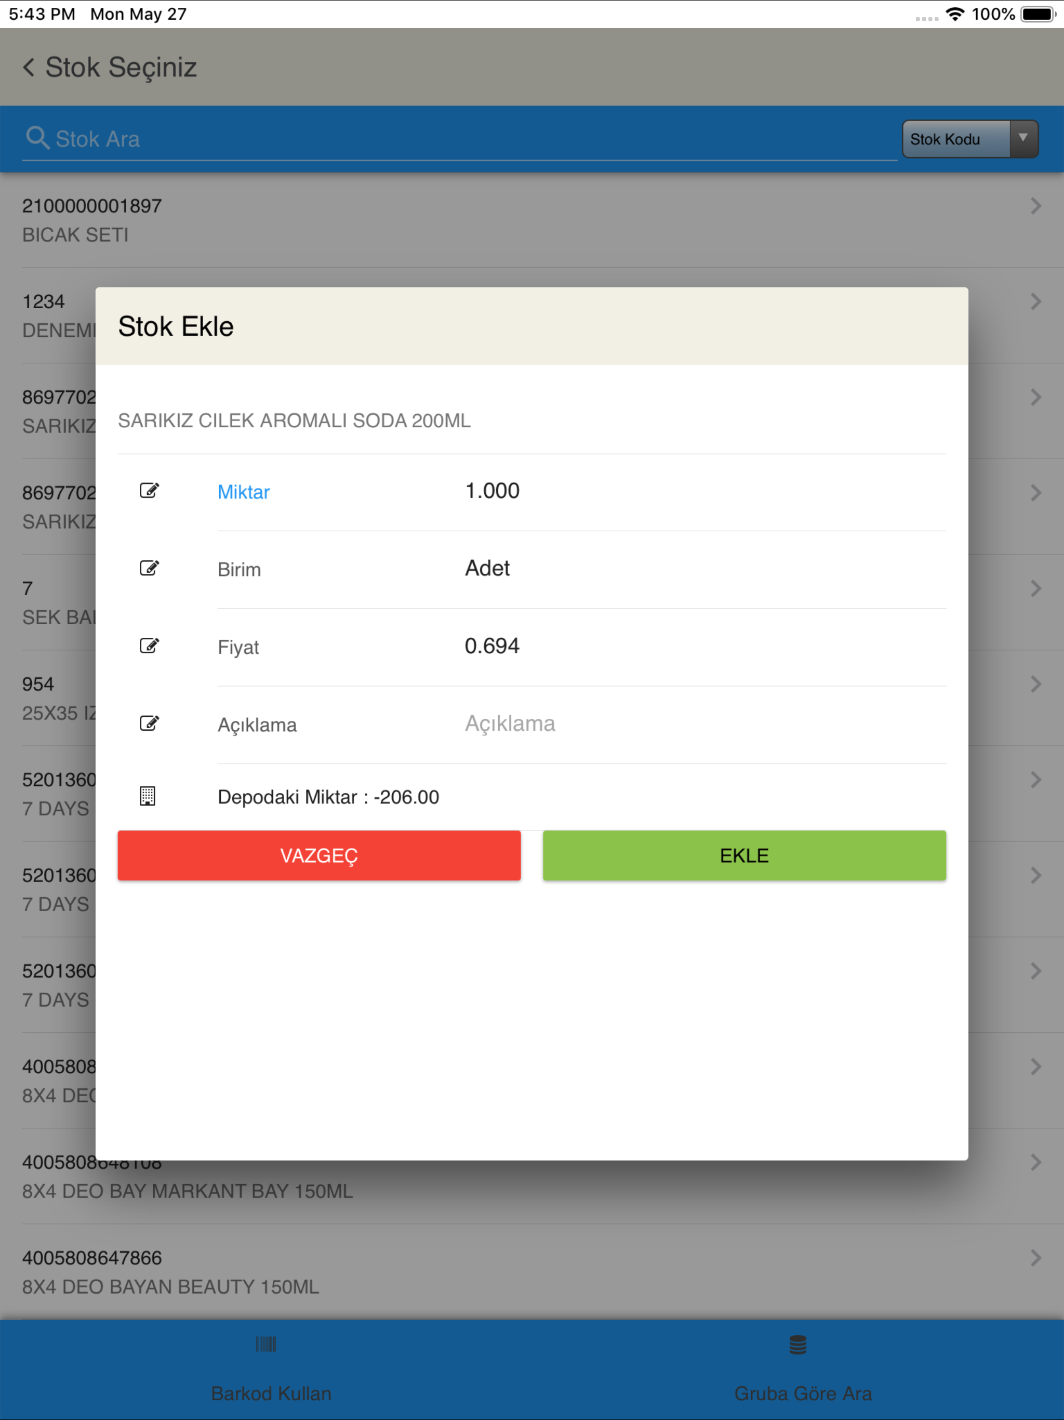Image resolution: width=1064 pixels, height=1420 pixels.
Task: Click the VAZGEÇ cancel button
Action: coord(319,855)
